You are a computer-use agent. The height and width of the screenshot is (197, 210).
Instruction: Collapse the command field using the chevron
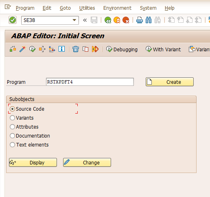pos(85,20)
